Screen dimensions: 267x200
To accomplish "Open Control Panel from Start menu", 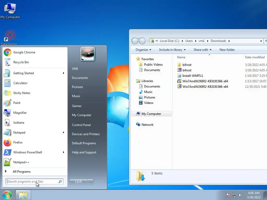I will (x=81, y=125).
